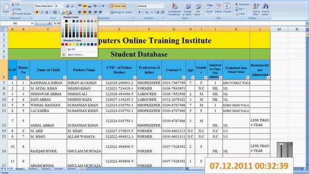The image size is (309, 174).
Task: Activate the Format Painter brush
Action: [x=13, y=14]
